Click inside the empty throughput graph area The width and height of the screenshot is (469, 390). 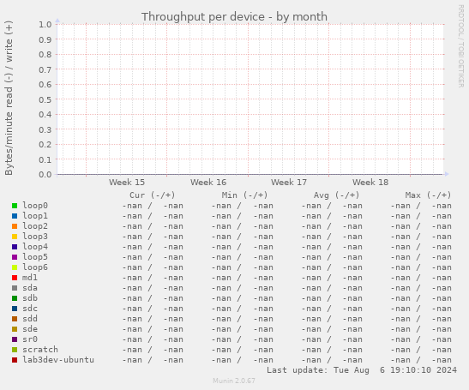pos(250,99)
